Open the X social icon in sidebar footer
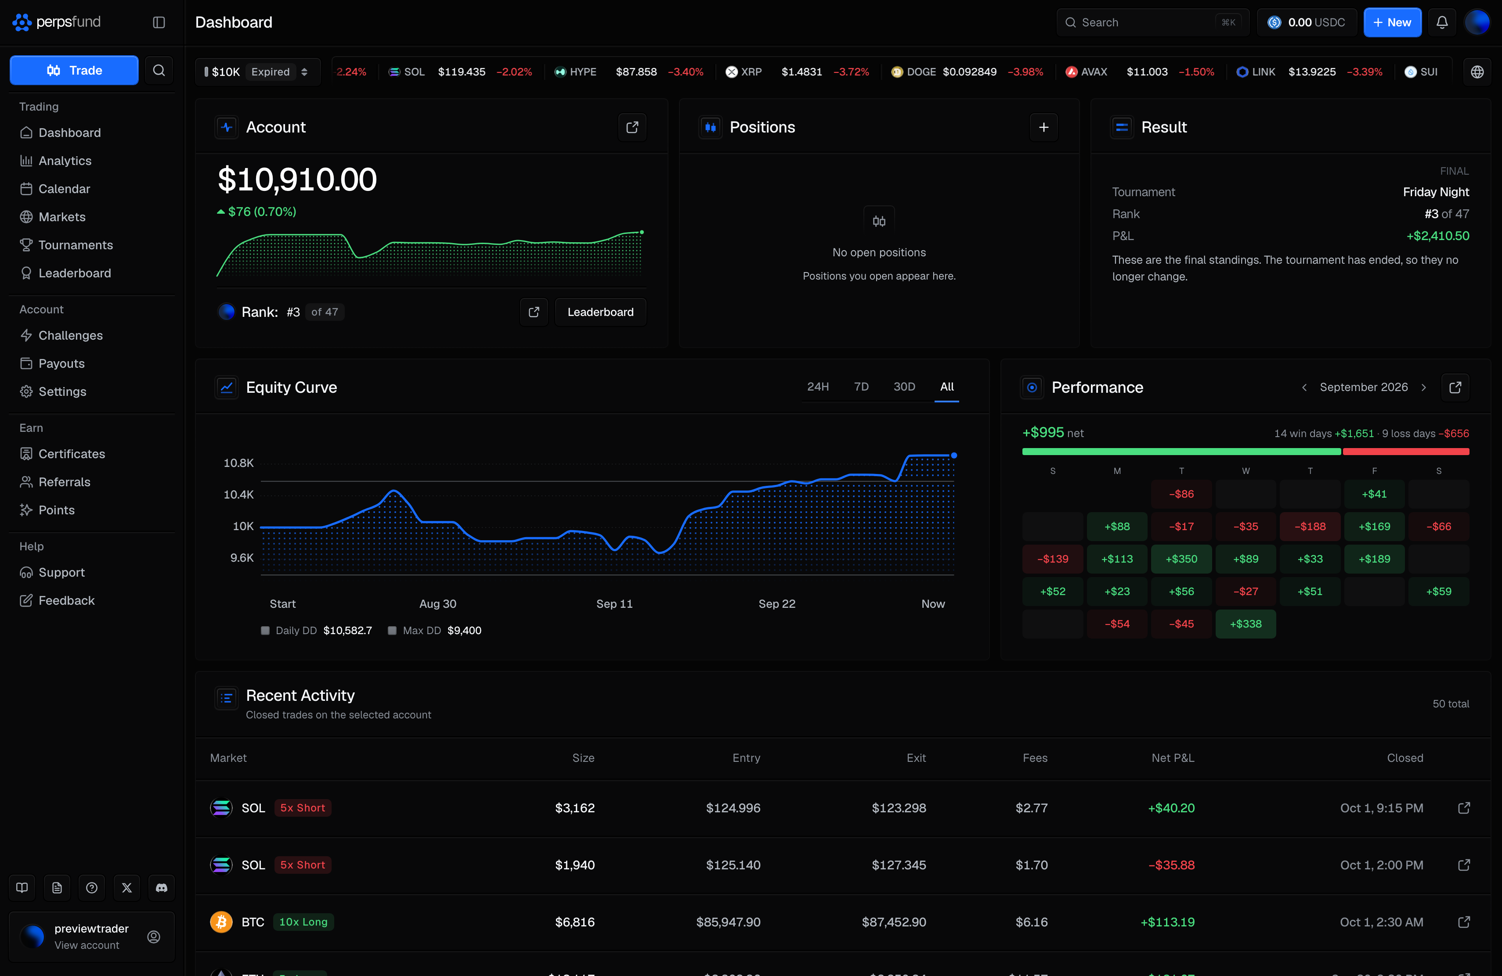 (127, 888)
